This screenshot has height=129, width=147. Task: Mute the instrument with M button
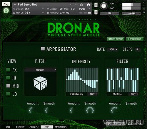96,12
